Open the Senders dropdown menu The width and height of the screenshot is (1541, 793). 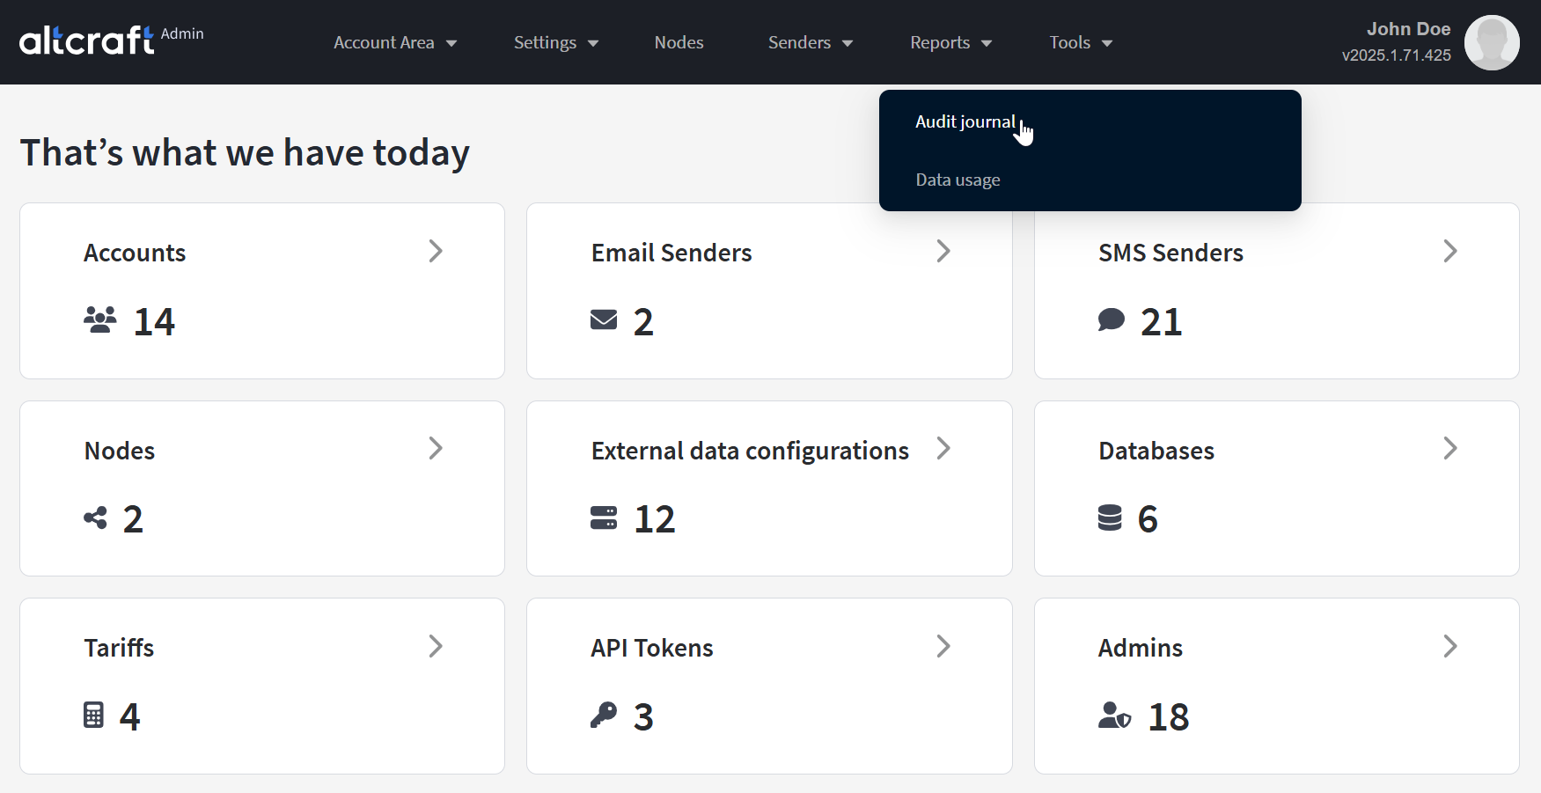810,42
